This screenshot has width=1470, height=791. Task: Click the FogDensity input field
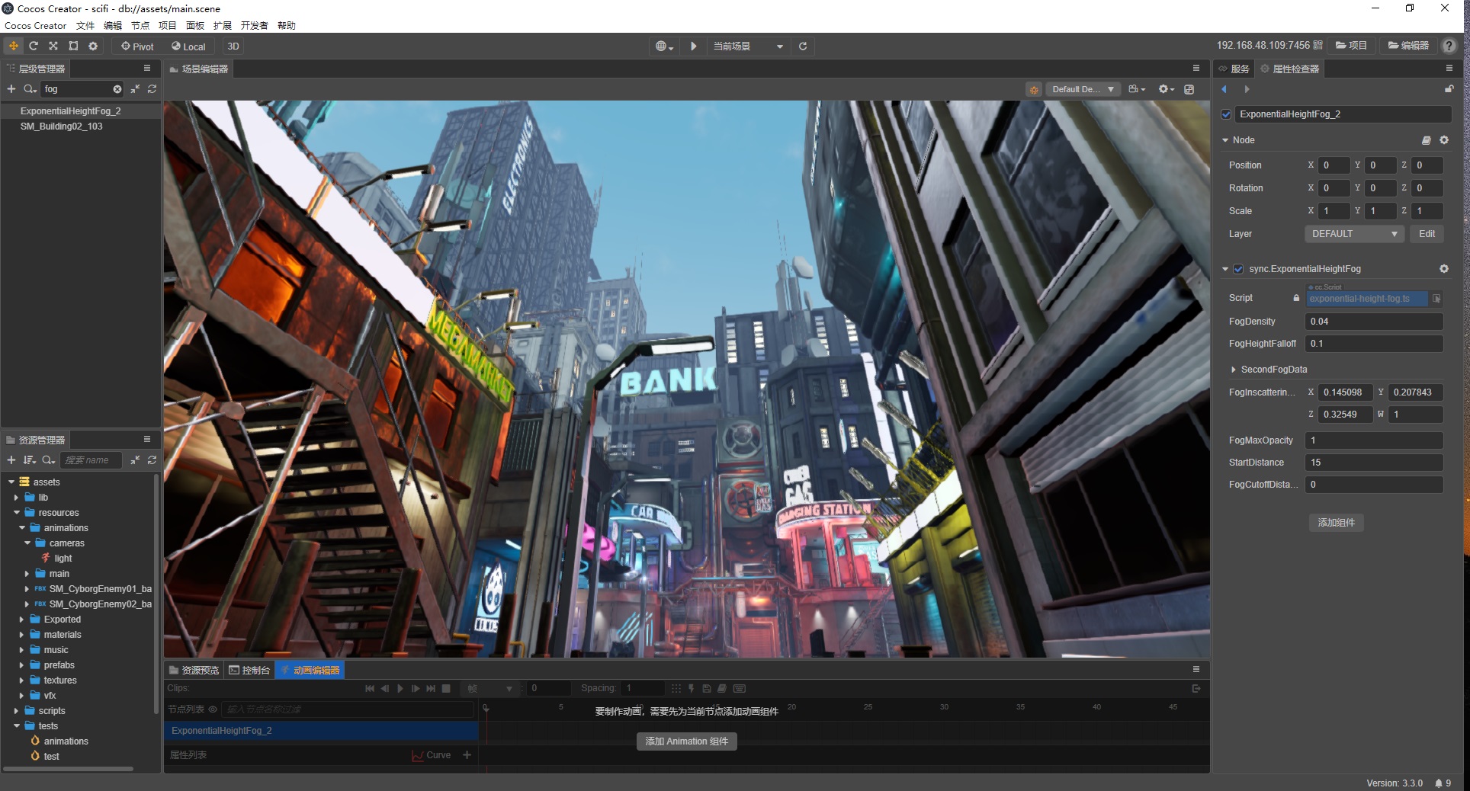1373,322
